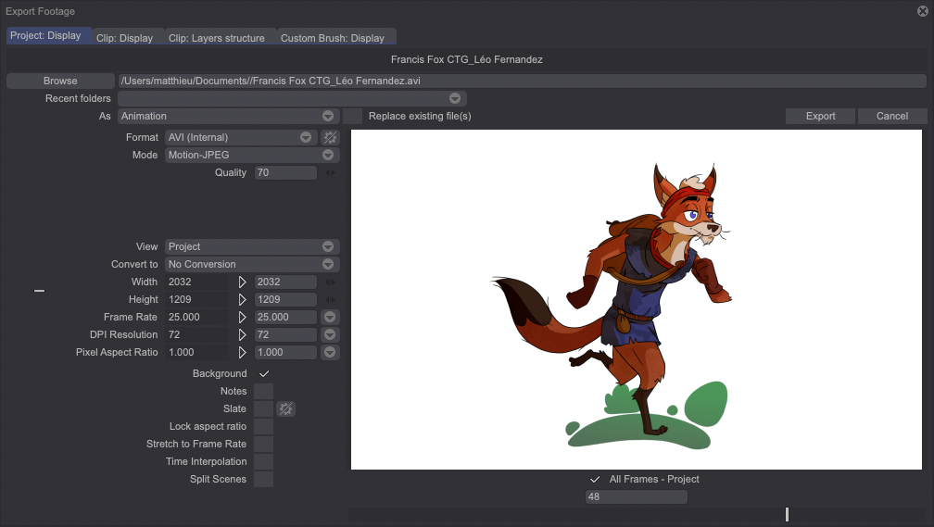Adjust export Width stepper arrows
Image resolution: width=934 pixels, height=527 pixels.
pyautogui.click(x=330, y=282)
